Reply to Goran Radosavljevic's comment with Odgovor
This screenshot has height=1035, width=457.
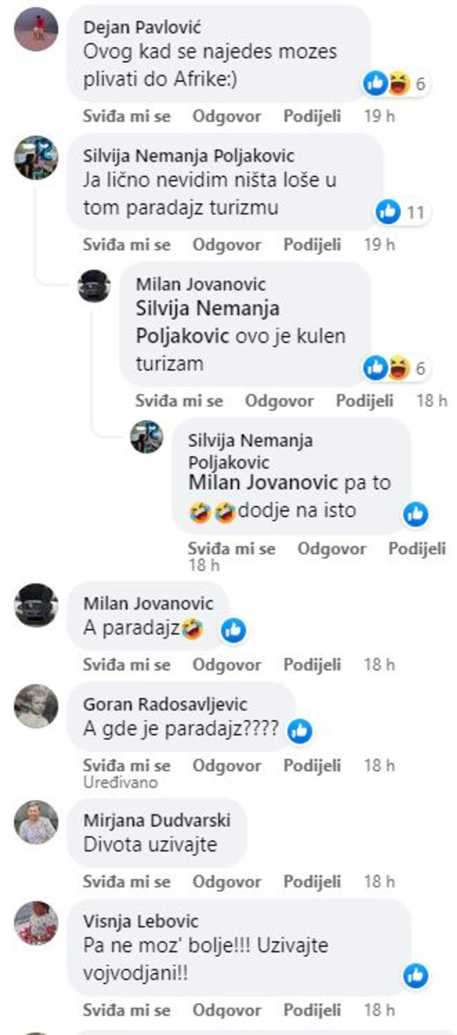pyautogui.click(x=227, y=765)
